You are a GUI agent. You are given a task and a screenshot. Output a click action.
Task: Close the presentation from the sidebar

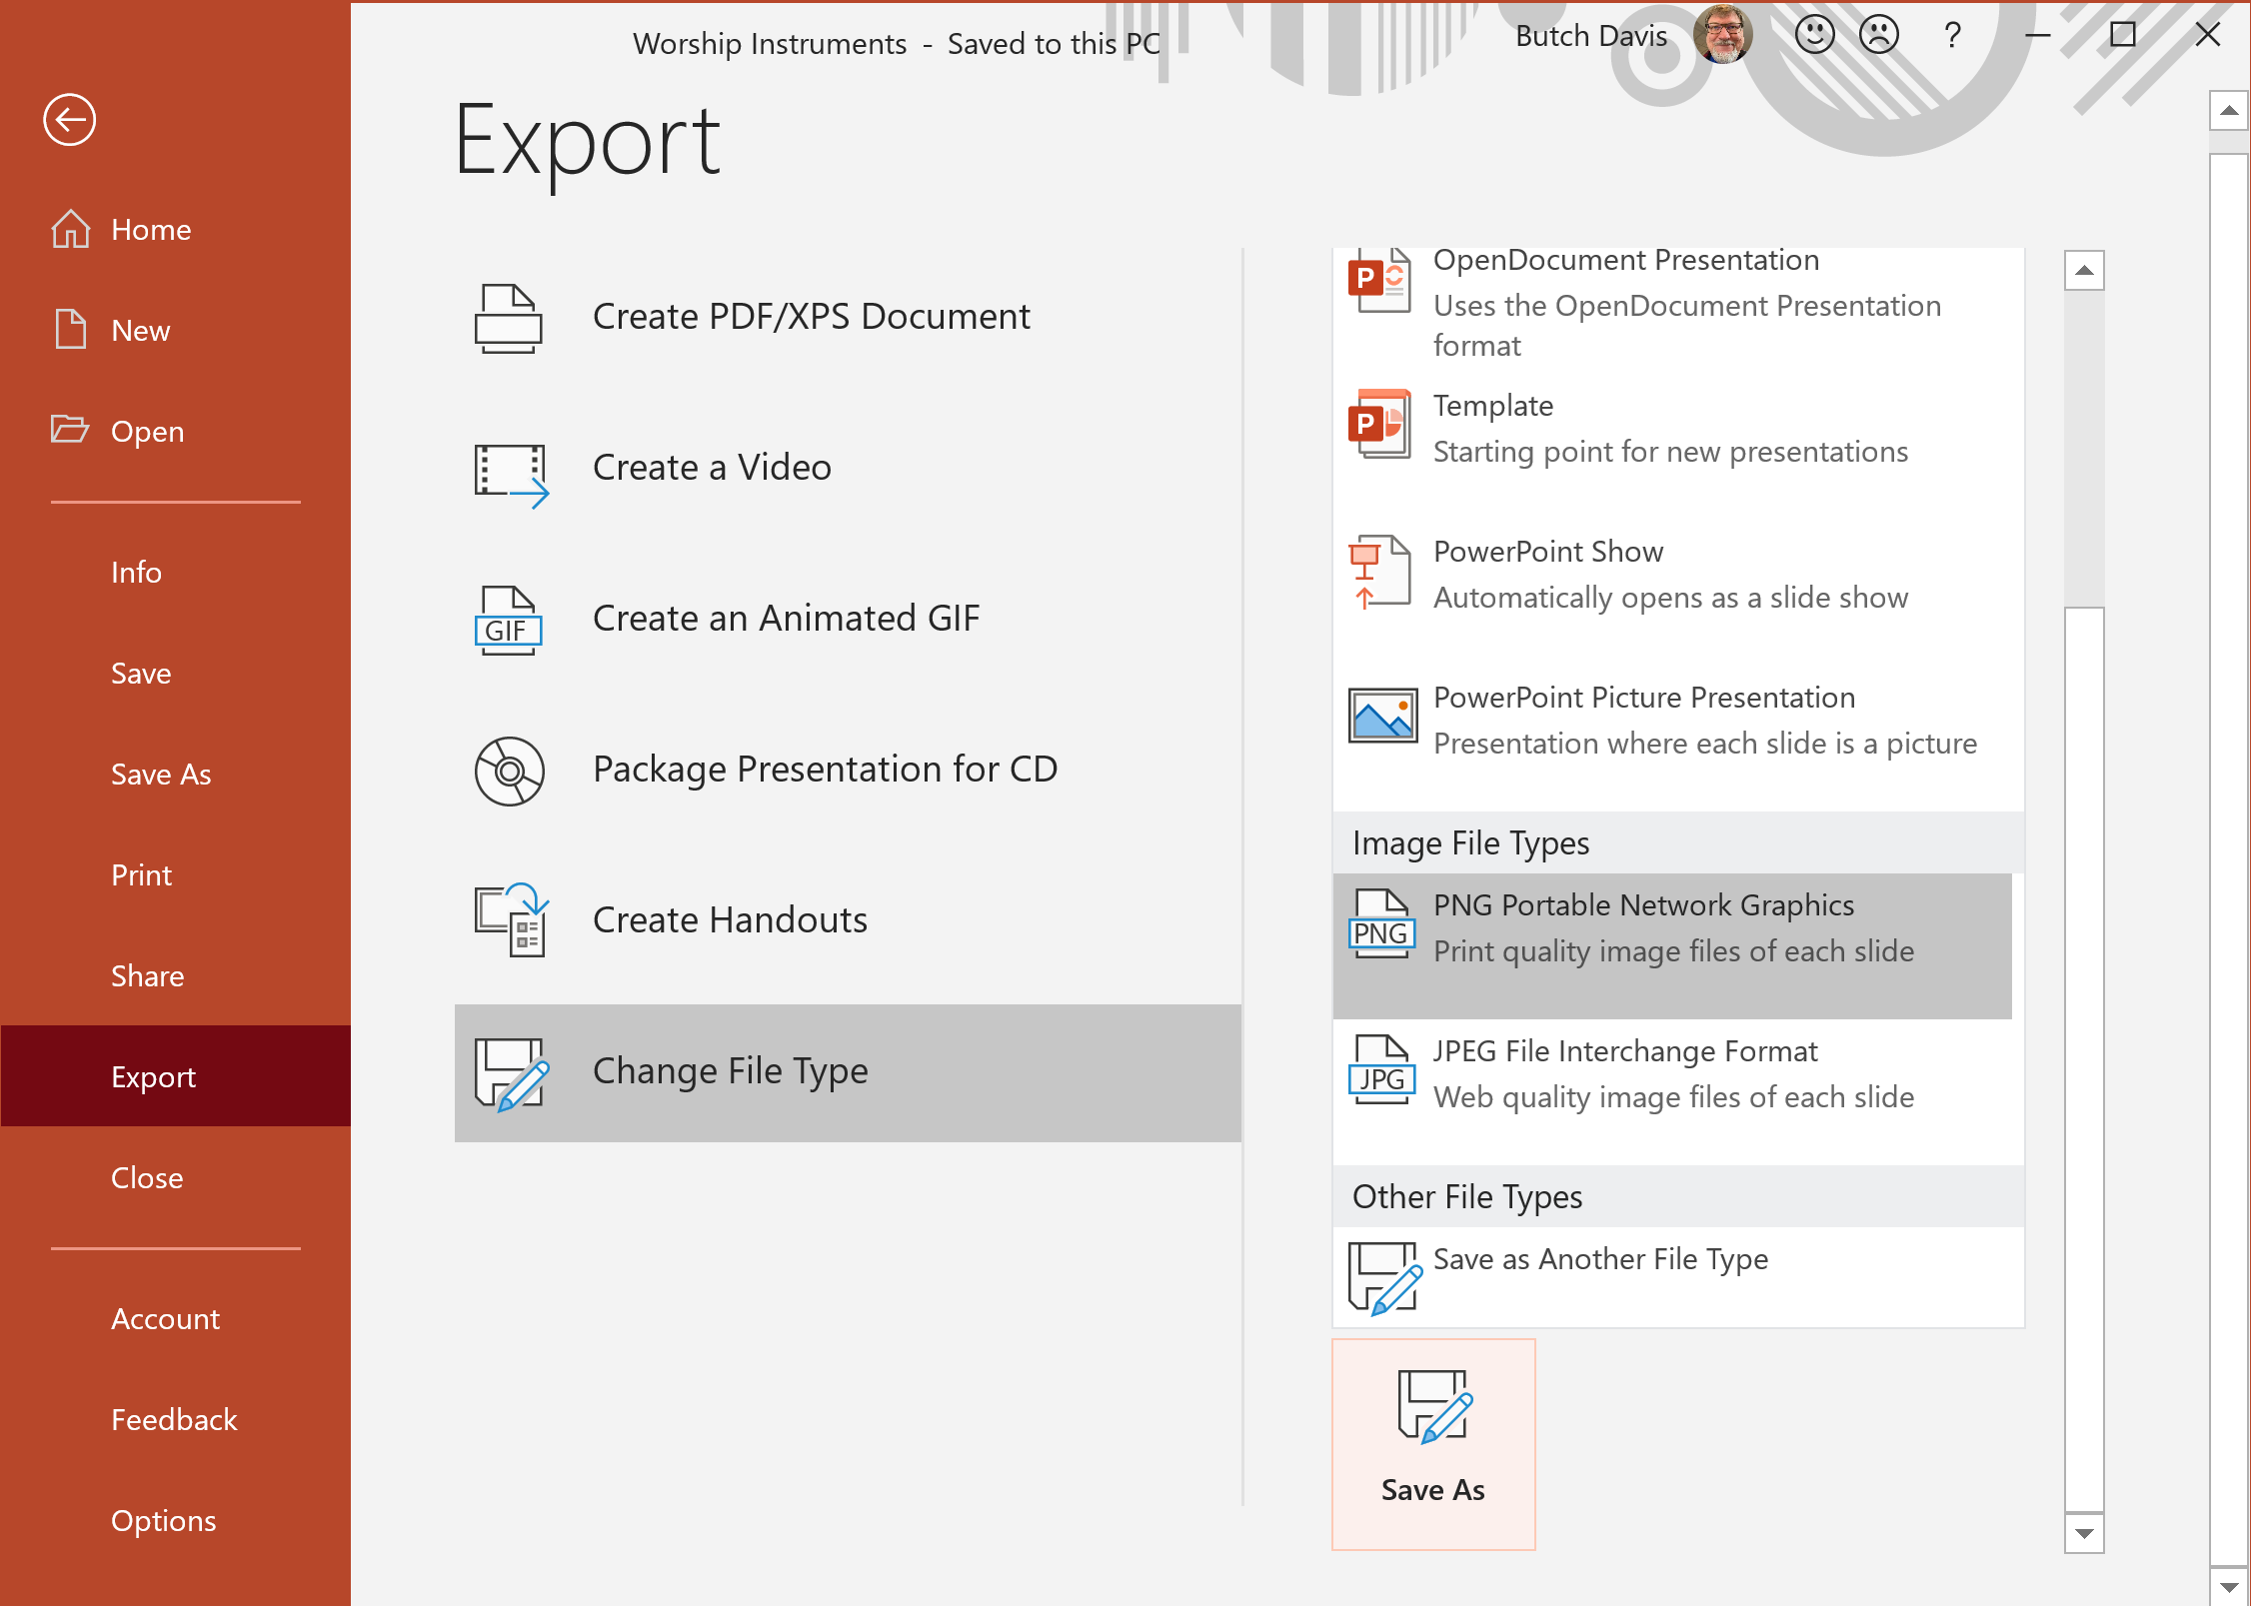(176, 1177)
